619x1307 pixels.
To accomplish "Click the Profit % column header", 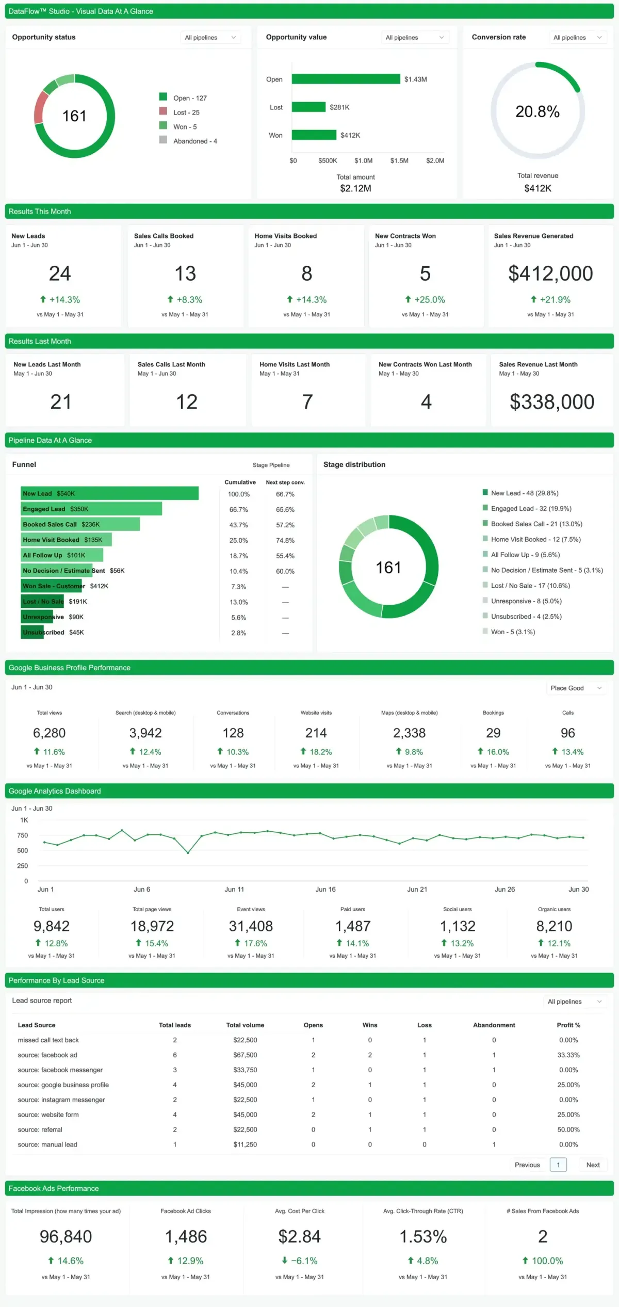I will click(568, 1025).
